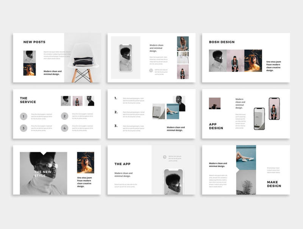The image size is (303, 229).
Task: Click THE APP slide title
Action: 122,164
